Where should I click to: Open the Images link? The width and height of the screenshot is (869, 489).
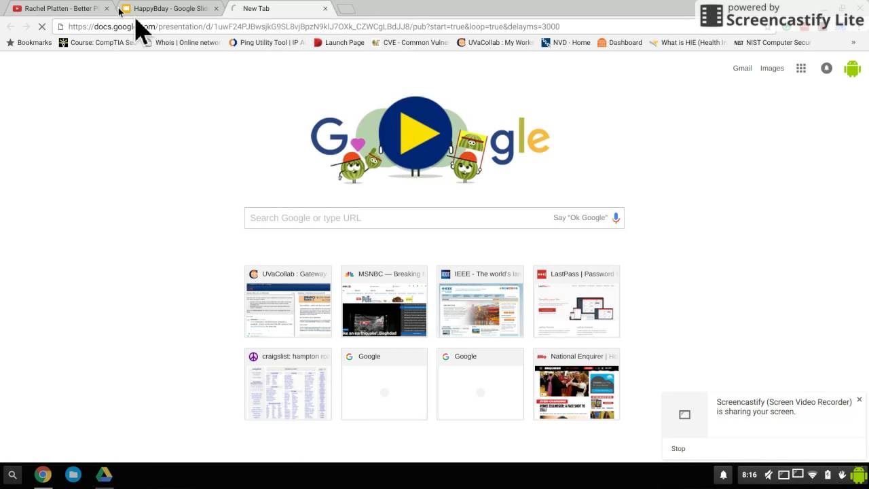772,68
